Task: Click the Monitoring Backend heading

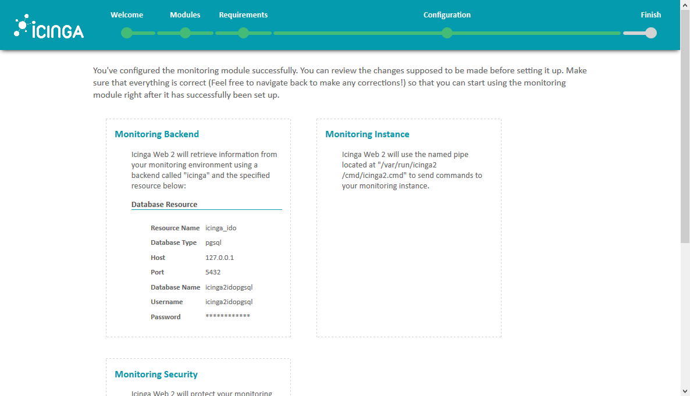Action: [x=157, y=134]
